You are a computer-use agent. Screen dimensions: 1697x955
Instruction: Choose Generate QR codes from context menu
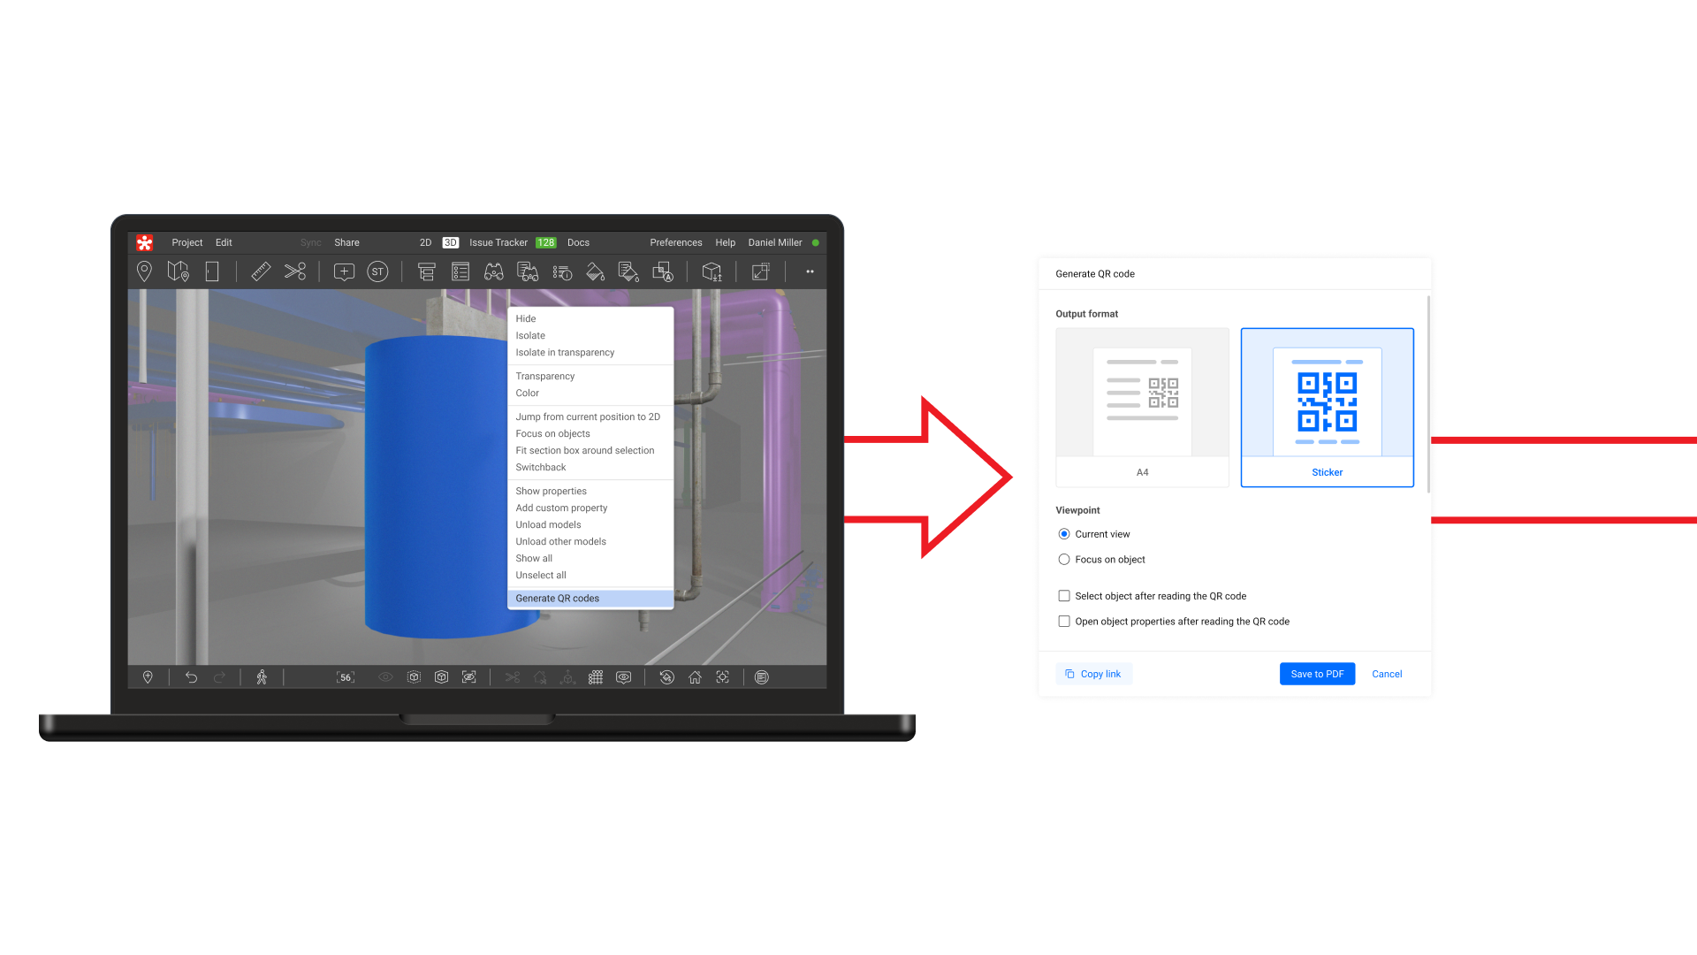coord(558,599)
